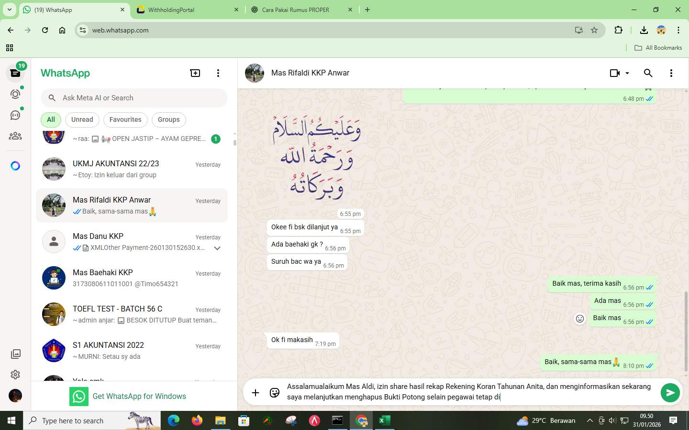689x430 pixels.
Task: Open WhatsApp Settings gear
Action: [15, 375]
